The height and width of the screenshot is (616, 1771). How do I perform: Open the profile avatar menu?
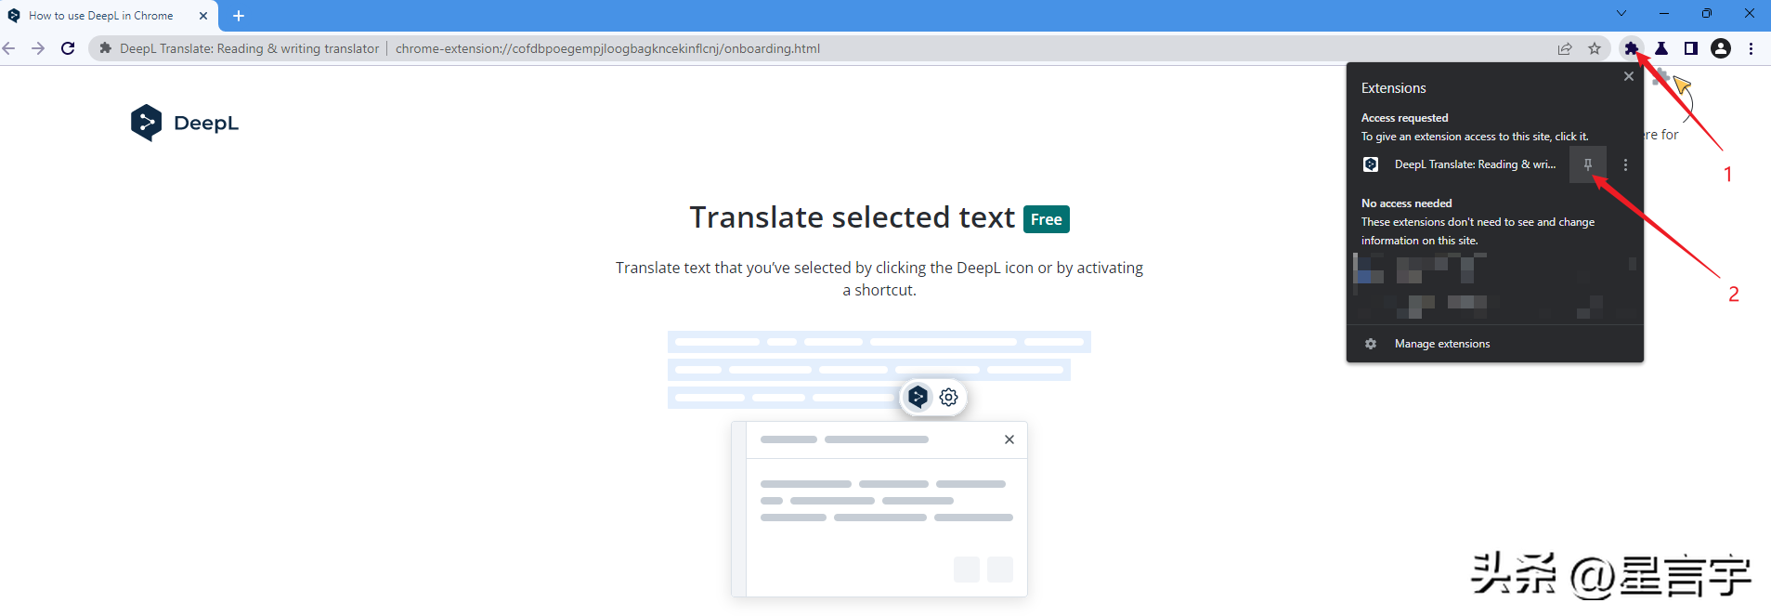[x=1721, y=48]
